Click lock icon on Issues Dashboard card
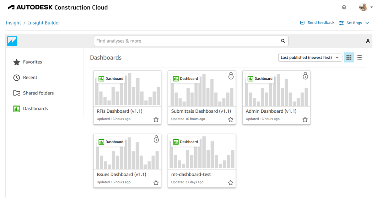This screenshot has height=198, width=377. coord(156,139)
